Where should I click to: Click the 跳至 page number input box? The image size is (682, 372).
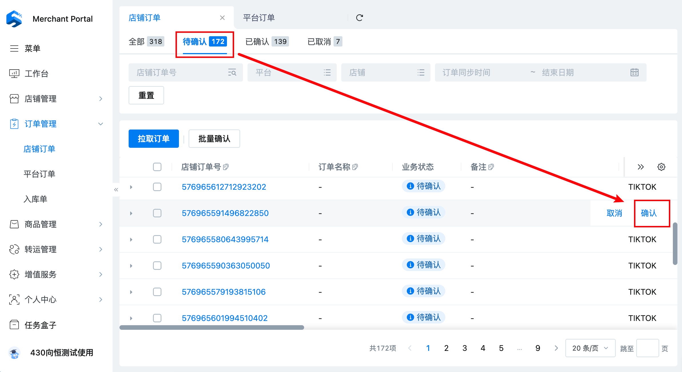647,348
